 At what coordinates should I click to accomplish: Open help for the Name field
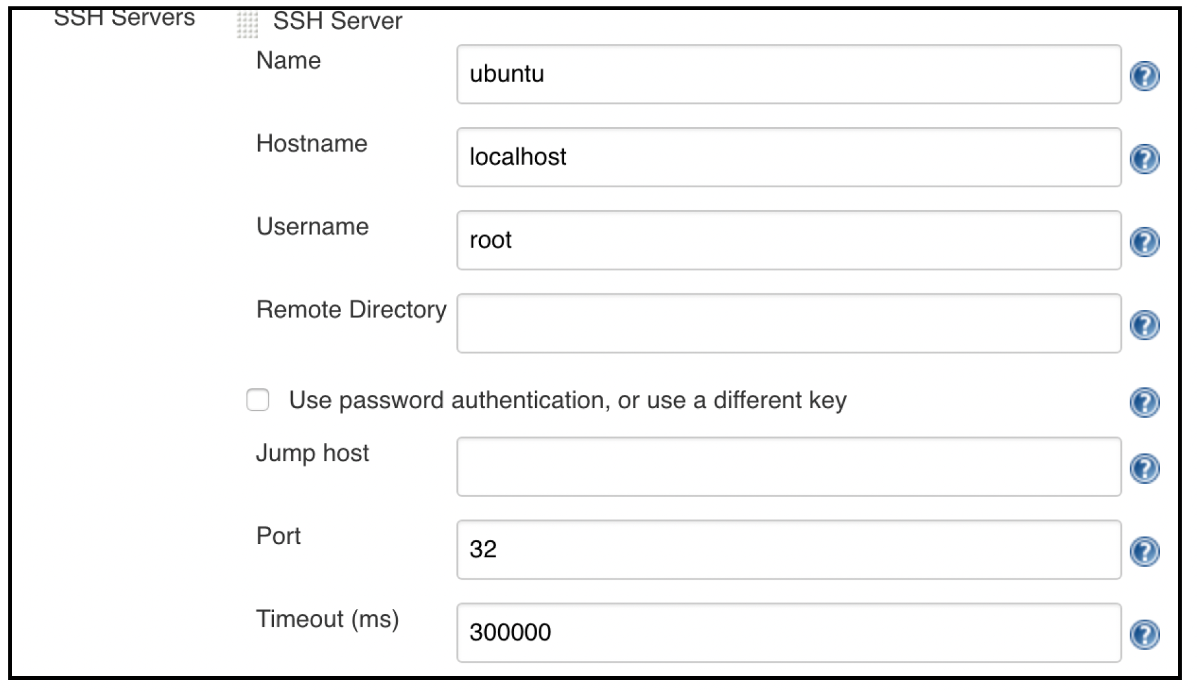1144,76
